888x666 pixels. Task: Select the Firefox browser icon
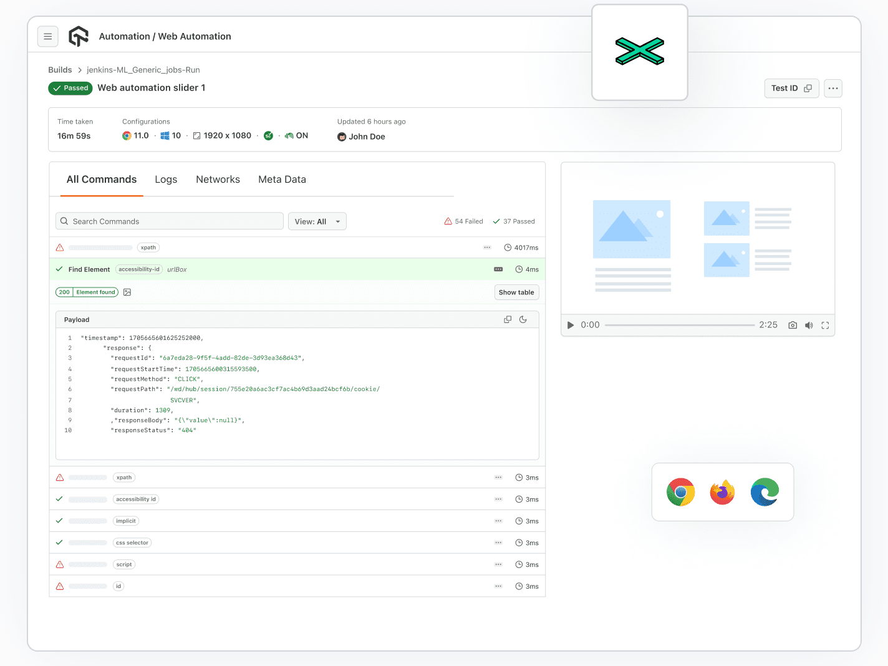722,492
